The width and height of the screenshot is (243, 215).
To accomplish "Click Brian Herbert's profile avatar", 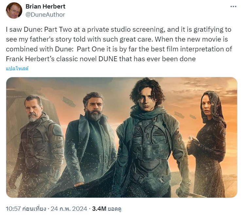I will click(14, 10).
